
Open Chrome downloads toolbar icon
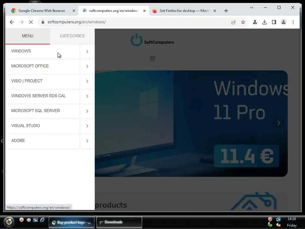point(264,22)
